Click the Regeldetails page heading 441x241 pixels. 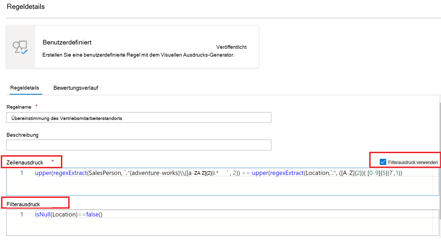coord(26,6)
